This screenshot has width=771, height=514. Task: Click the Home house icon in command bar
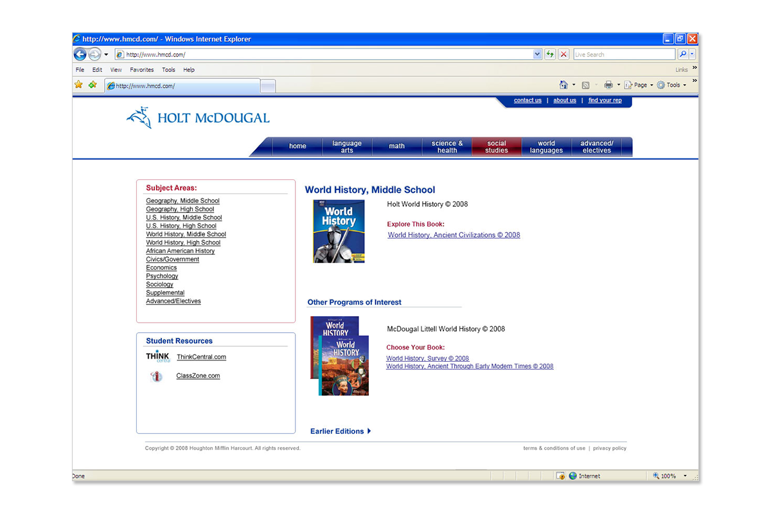[563, 85]
